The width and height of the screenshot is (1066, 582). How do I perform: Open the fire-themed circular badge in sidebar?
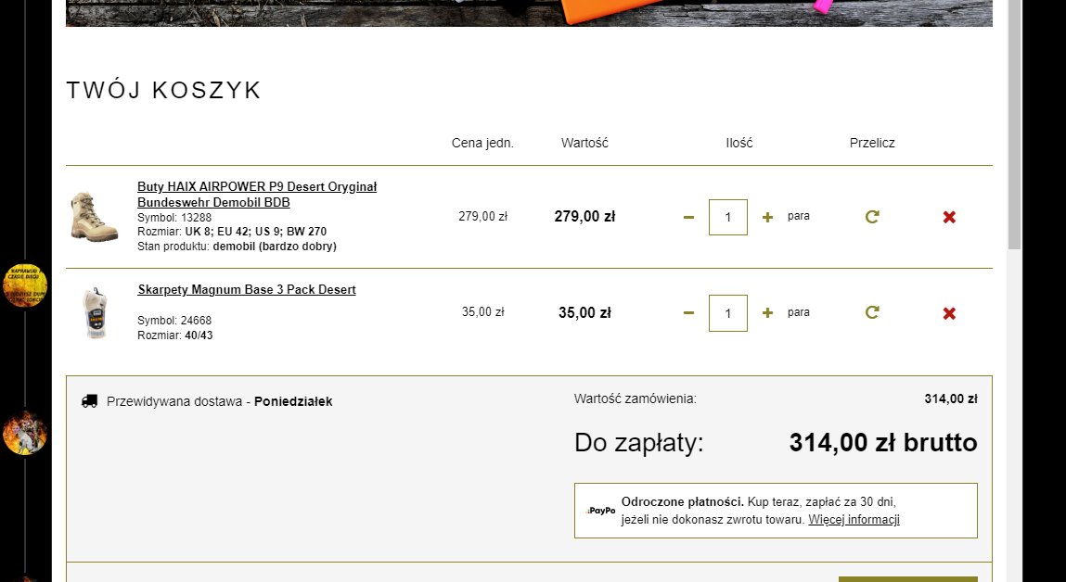pyautogui.click(x=24, y=433)
